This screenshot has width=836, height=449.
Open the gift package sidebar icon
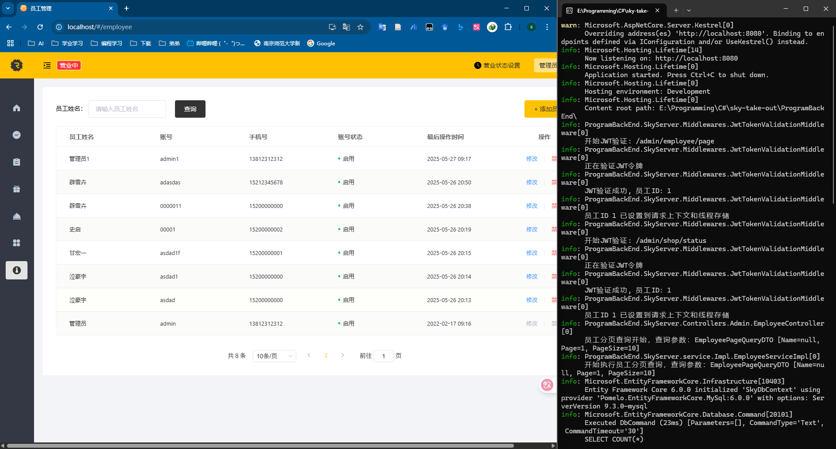[x=17, y=189]
